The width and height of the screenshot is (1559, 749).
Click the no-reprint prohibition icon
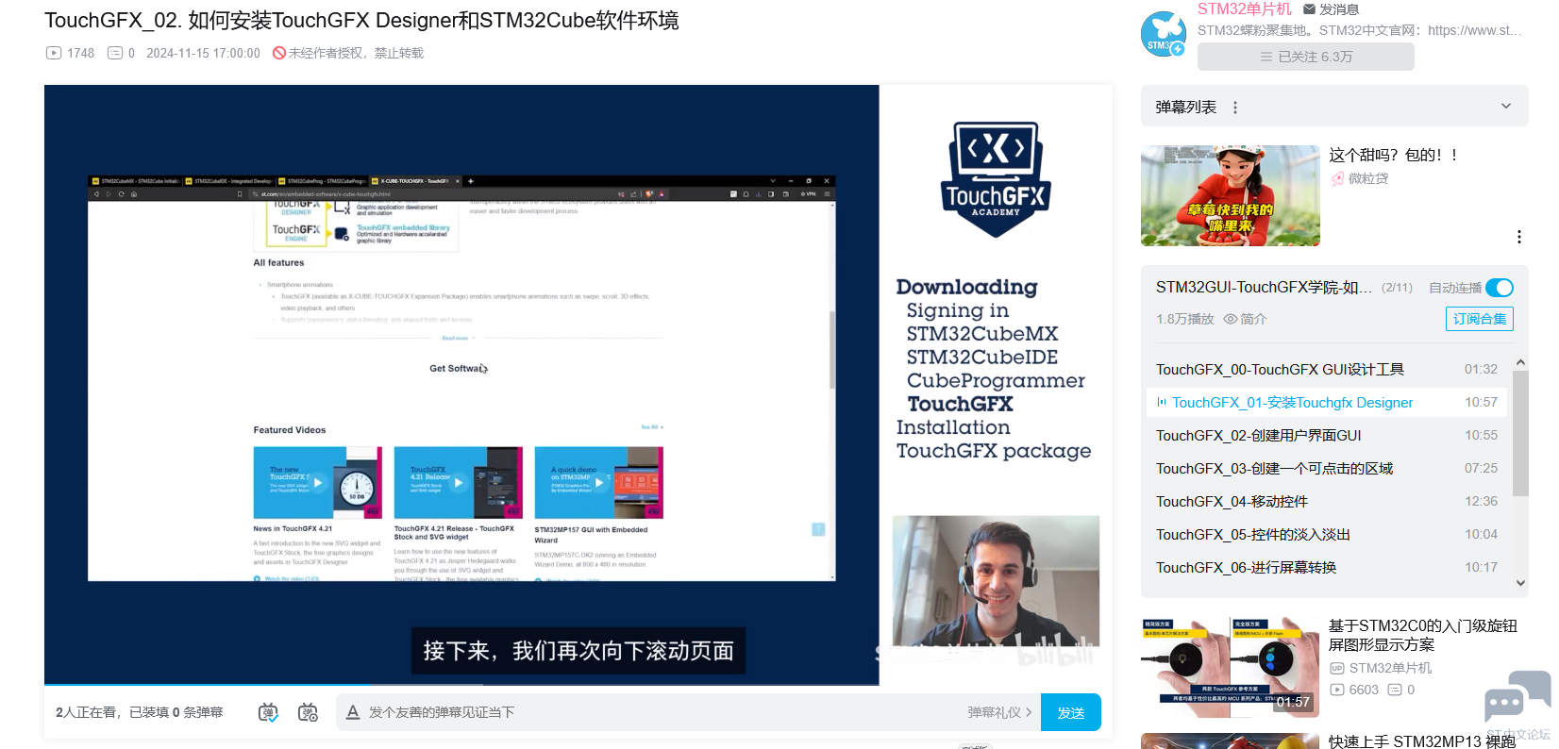pos(279,53)
